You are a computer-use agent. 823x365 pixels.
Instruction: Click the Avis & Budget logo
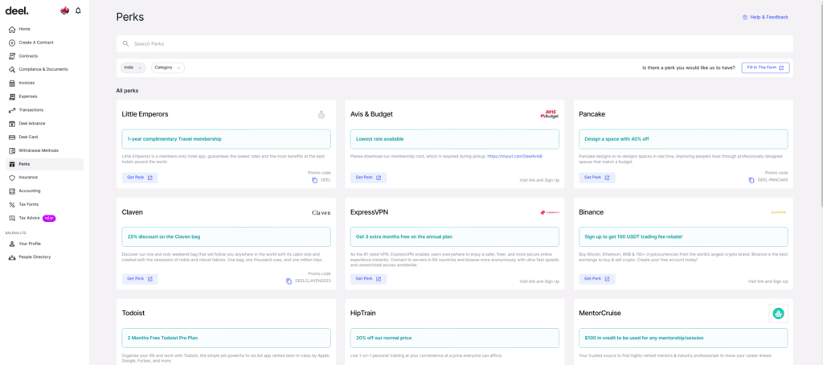pos(550,114)
